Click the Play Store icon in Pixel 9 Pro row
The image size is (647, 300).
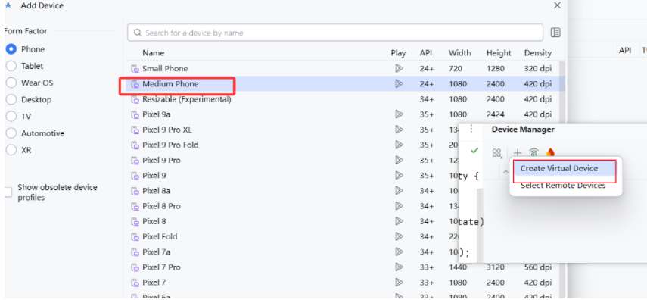(x=399, y=160)
